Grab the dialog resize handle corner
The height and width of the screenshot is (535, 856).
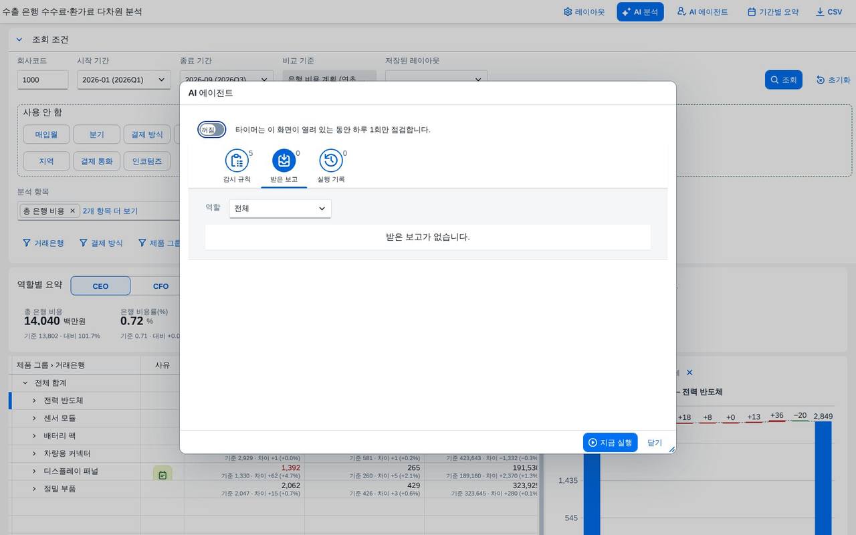pos(671,449)
